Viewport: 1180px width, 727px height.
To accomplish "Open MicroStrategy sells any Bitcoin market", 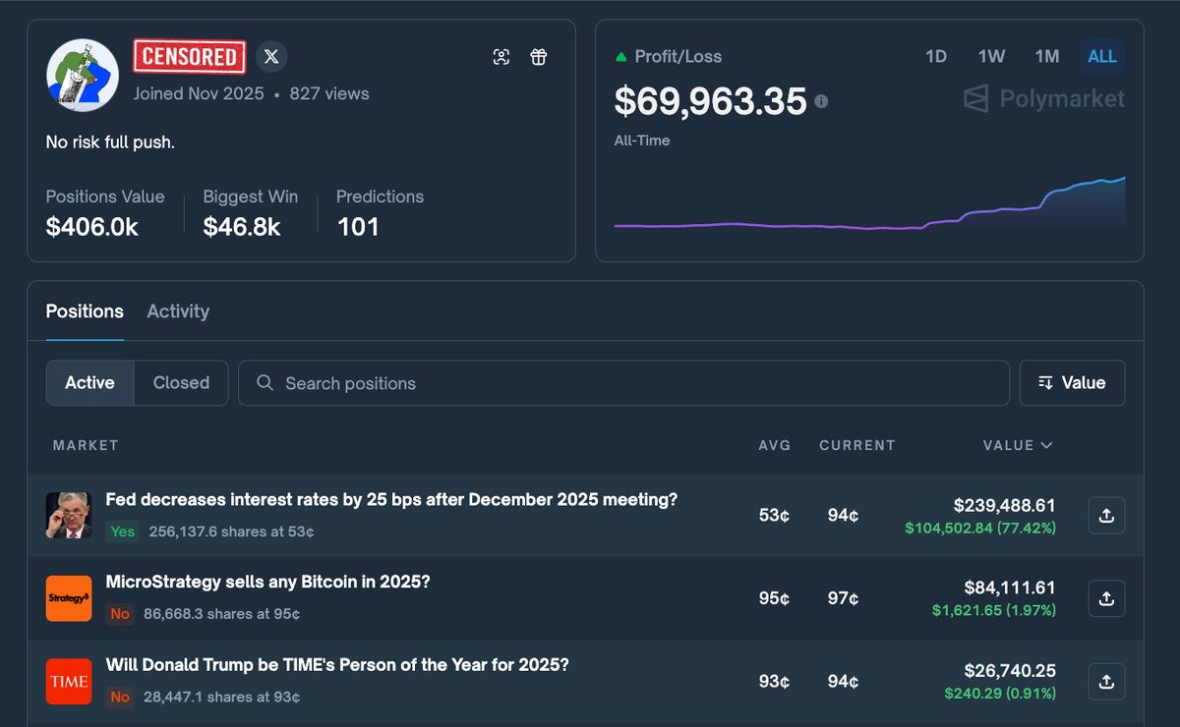I will [x=267, y=582].
